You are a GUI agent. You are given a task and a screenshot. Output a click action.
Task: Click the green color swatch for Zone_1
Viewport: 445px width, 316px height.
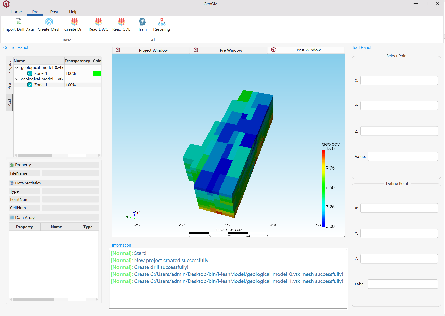(x=97, y=73)
